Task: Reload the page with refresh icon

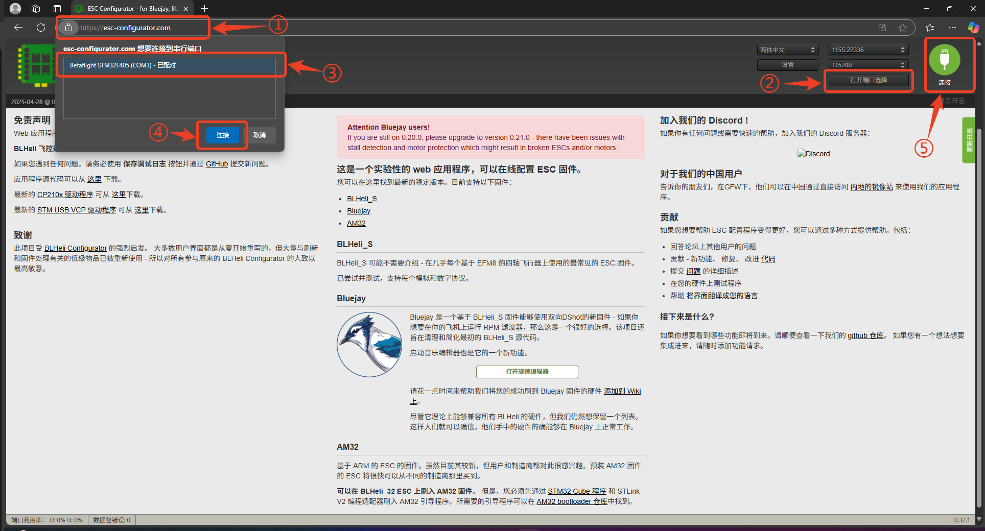Action: click(x=41, y=28)
